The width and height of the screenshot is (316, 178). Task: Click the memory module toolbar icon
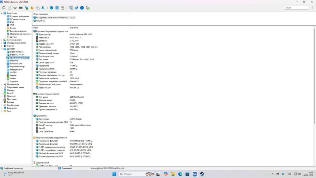point(21,8)
